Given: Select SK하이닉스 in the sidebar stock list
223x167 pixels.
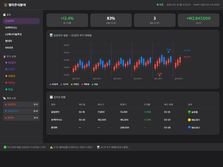Looking at the screenshot, I should point(21,28).
